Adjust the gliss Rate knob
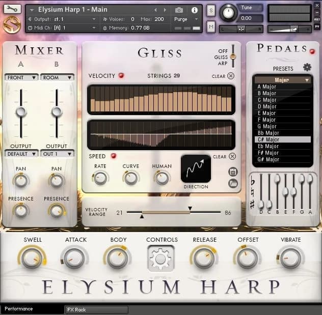Image resolution: width=322 pixels, height=315 pixels. [x=100, y=178]
